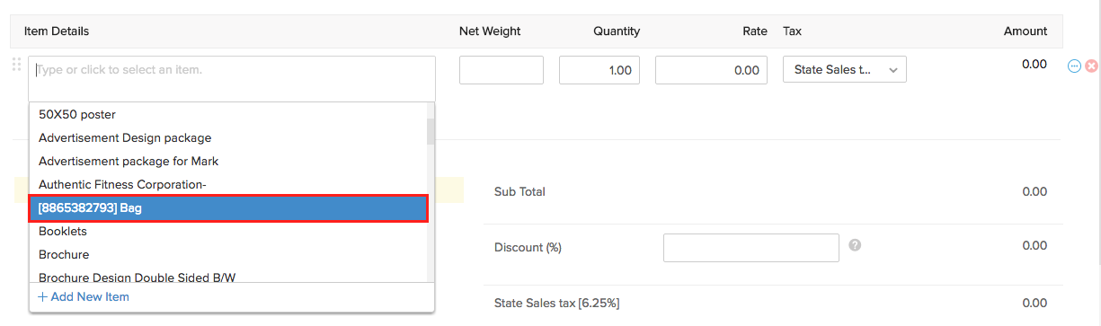Click the drag handle beside the item row
The height and width of the screenshot is (326, 1101).
pyautogui.click(x=16, y=65)
